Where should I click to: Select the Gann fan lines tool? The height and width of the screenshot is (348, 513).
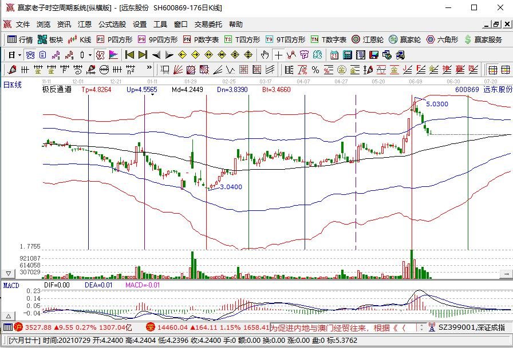[x=177, y=70]
